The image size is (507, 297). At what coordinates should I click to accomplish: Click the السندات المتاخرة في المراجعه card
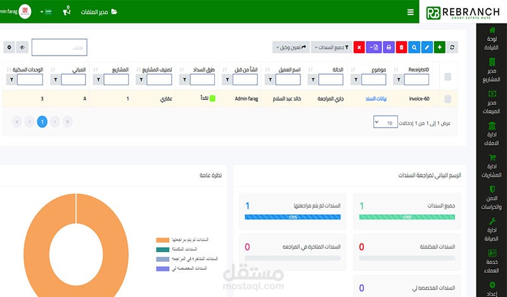tap(293, 252)
